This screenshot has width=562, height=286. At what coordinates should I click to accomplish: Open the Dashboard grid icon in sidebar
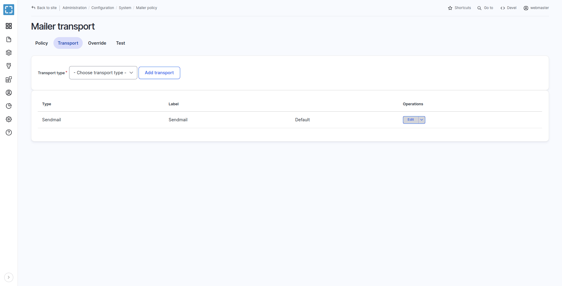(x=9, y=26)
